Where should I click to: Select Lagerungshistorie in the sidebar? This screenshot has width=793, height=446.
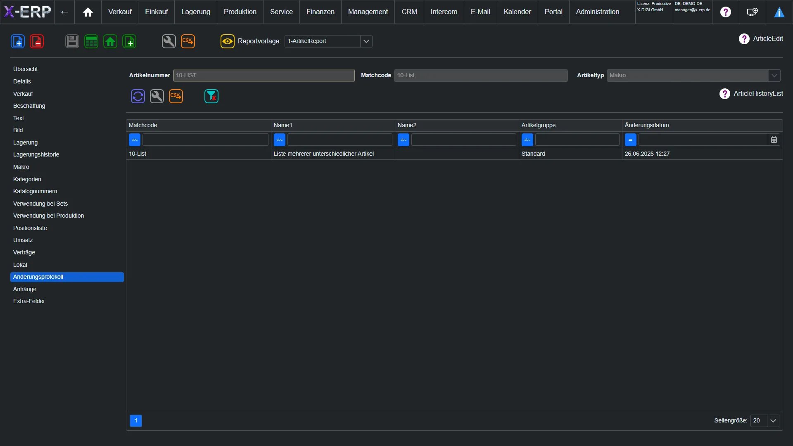tap(67, 155)
